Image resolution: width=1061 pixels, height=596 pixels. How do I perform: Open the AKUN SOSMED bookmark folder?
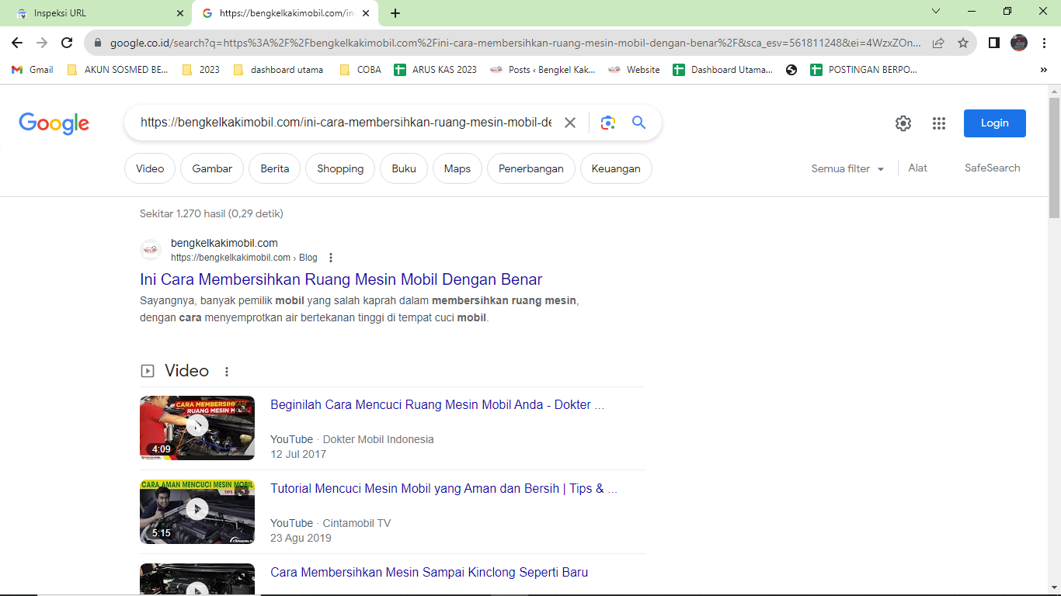click(117, 70)
